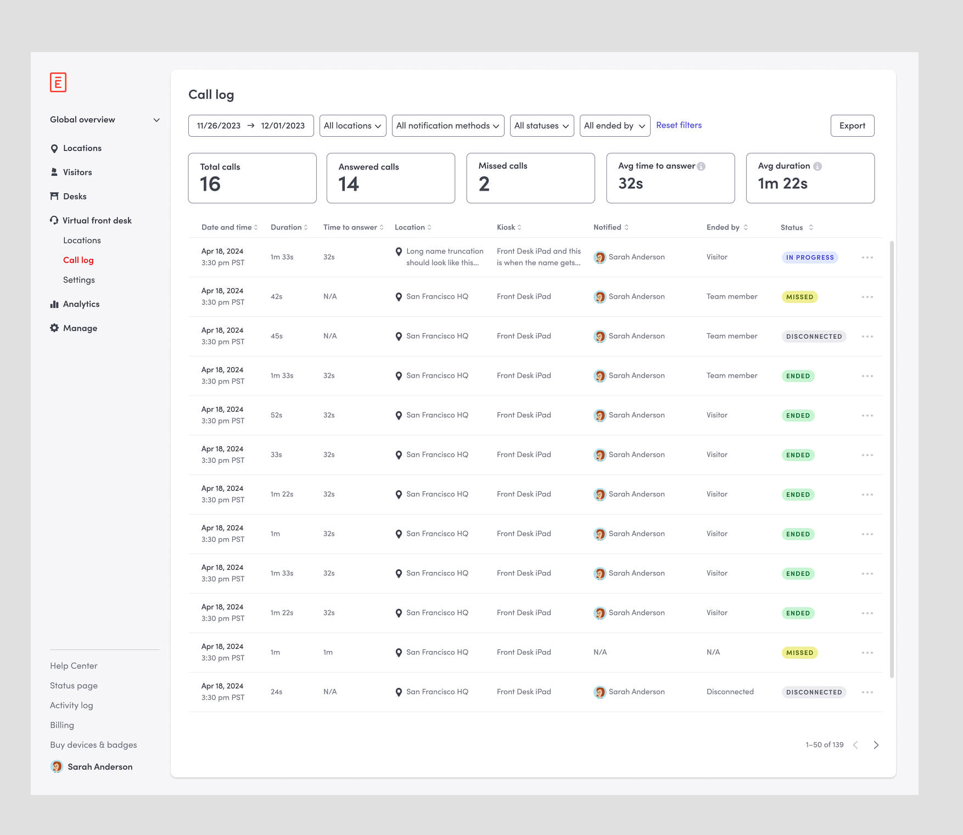This screenshot has width=963, height=835.
Task: Click the Avg duration info icon
Action: click(818, 166)
